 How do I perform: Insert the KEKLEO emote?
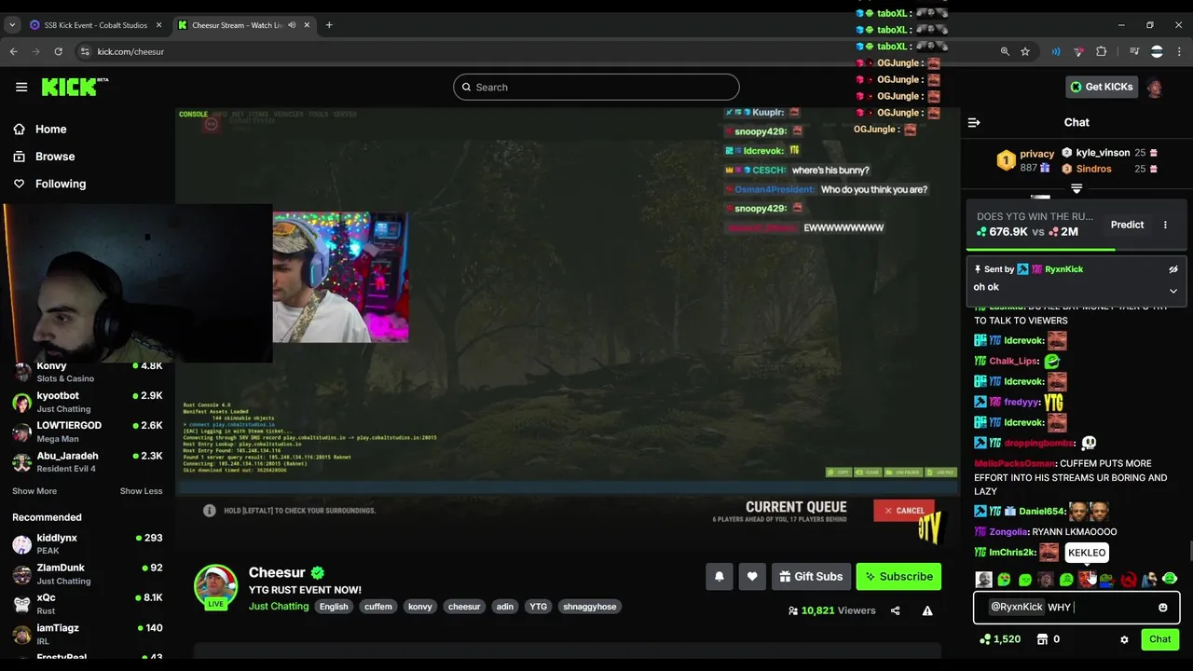coord(1087,580)
